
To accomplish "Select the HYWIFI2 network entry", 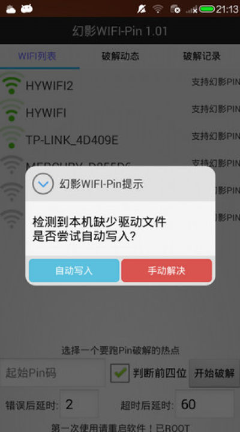I will tap(120, 85).
